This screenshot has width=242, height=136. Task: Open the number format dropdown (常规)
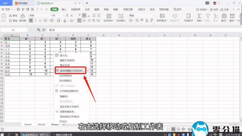point(153,15)
